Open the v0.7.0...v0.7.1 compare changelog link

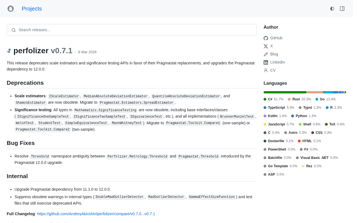(96, 214)
